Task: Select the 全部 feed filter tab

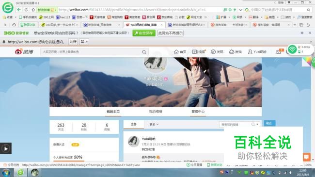Action: (x=134, y=125)
